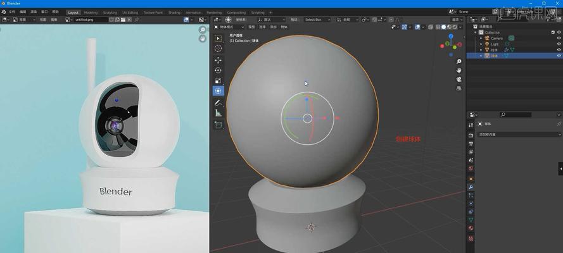Image resolution: width=563 pixels, height=253 pixels.
Task: Open the Modifiers wrench properties tab
Action: click(x=471, y=187)
